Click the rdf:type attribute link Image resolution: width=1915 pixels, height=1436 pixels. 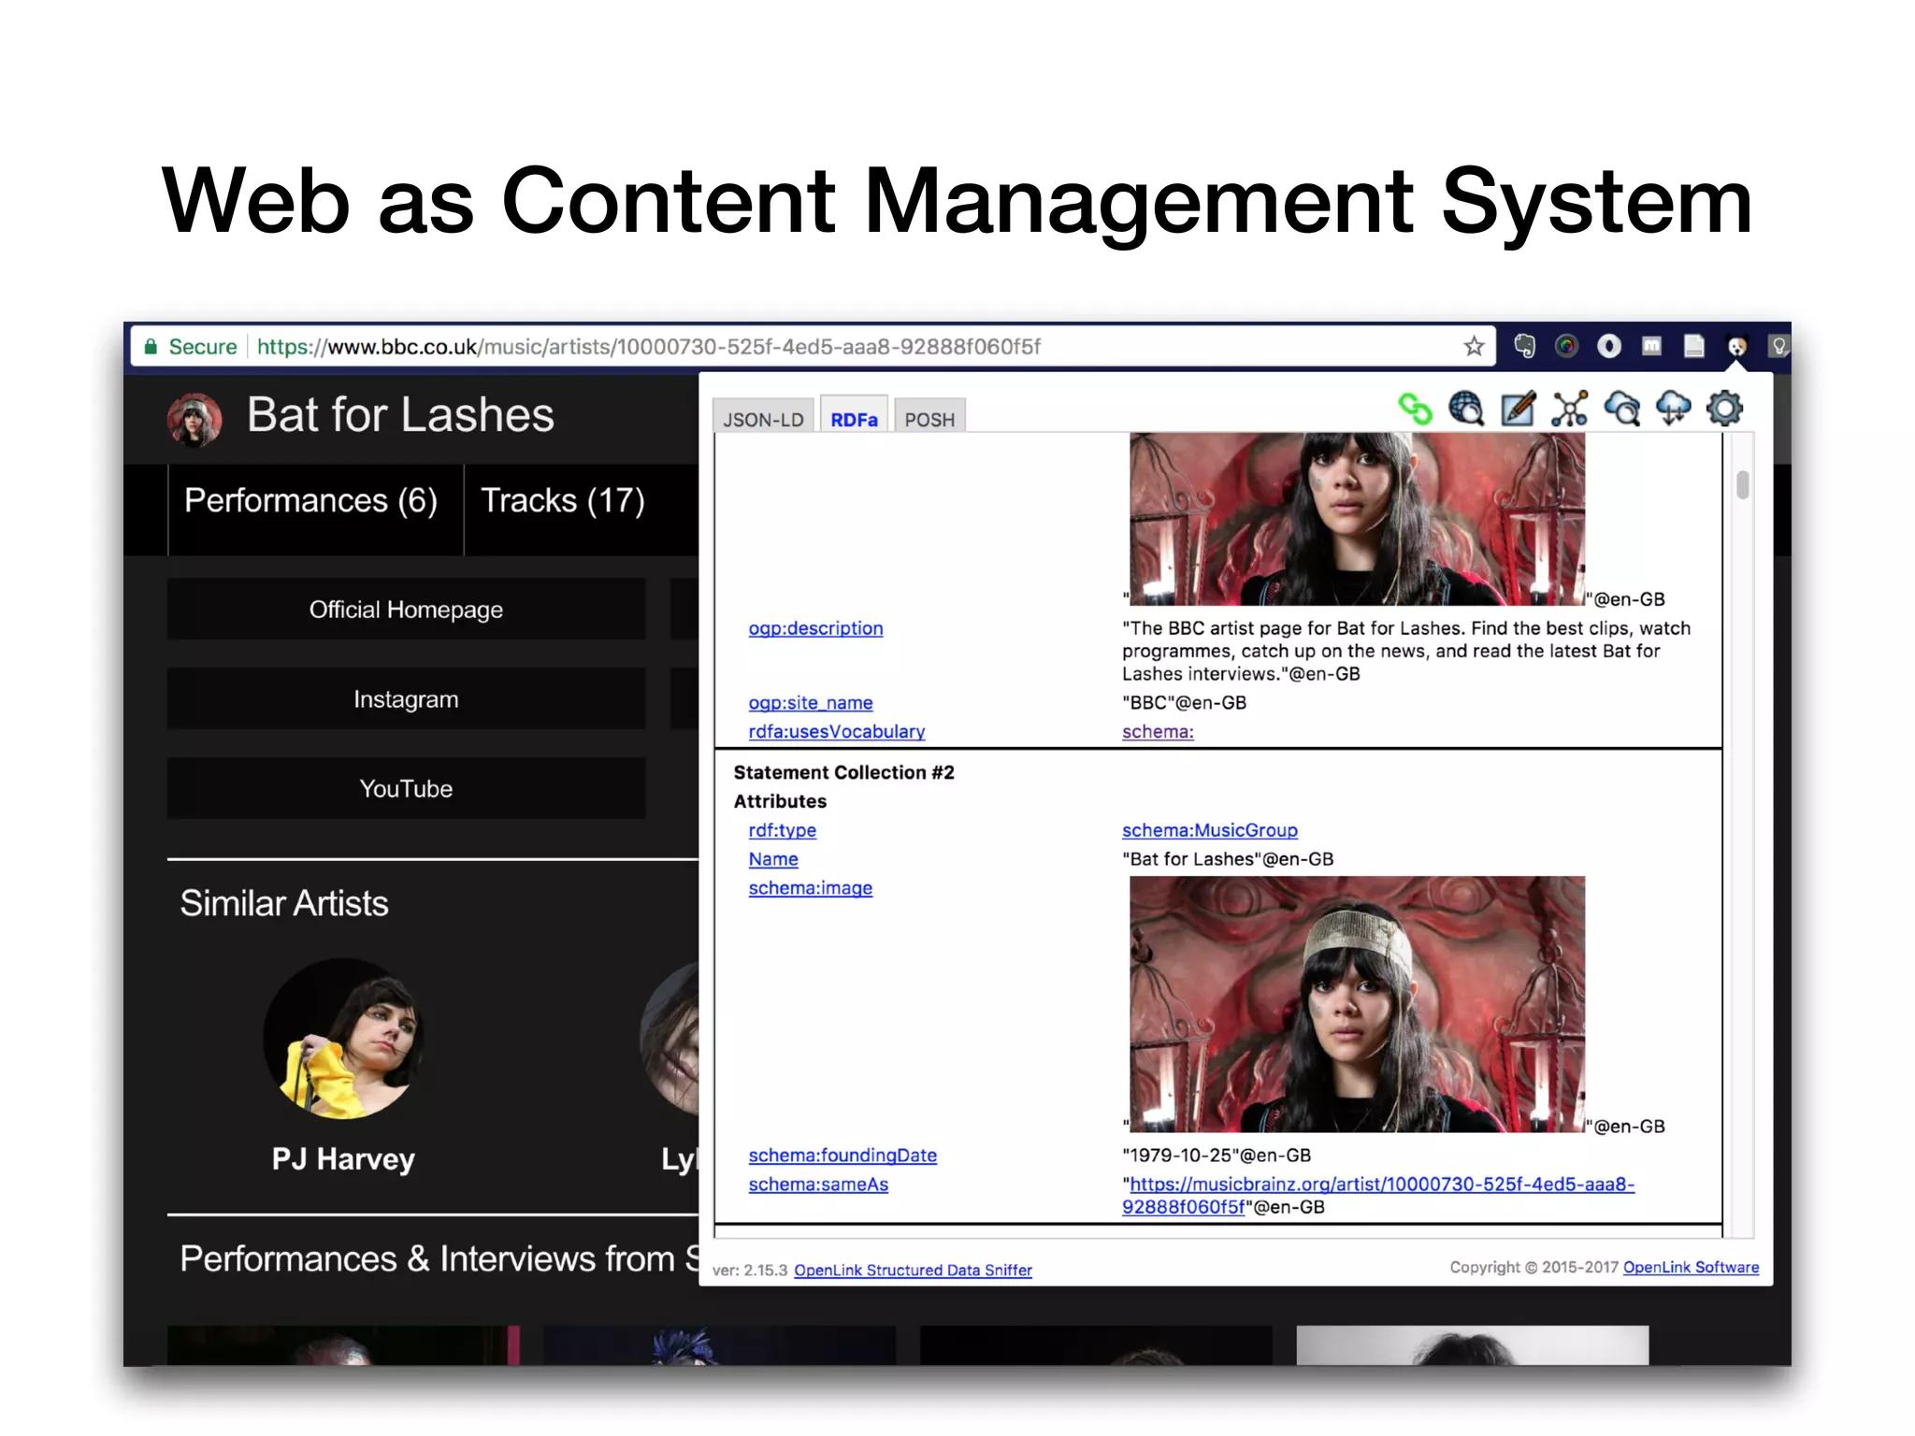pos(783,830)
